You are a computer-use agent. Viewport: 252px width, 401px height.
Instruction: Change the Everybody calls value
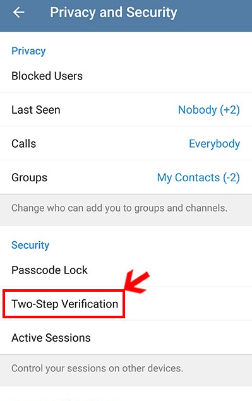(x=214, y=144)
